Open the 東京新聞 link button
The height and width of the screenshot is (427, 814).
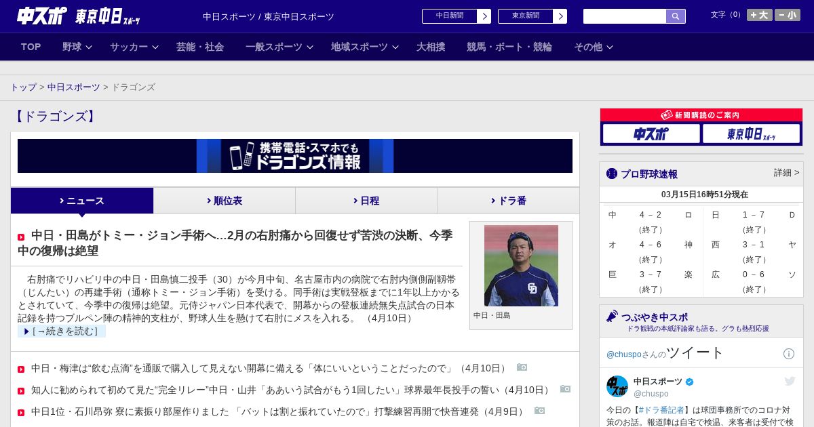point(526,16)
